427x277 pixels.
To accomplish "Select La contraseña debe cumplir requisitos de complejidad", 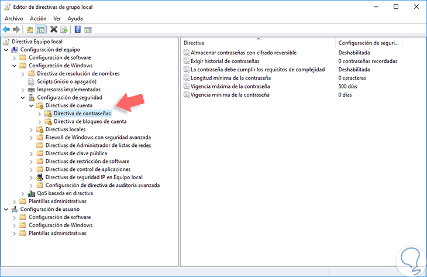I will tap(257, 70).
